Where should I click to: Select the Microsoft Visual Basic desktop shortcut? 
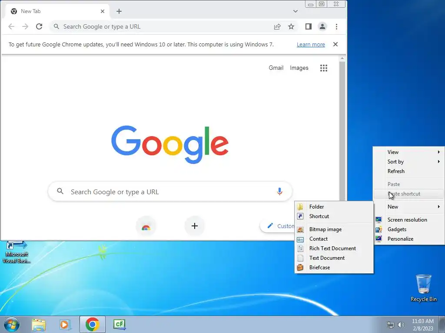click(17, 252)
